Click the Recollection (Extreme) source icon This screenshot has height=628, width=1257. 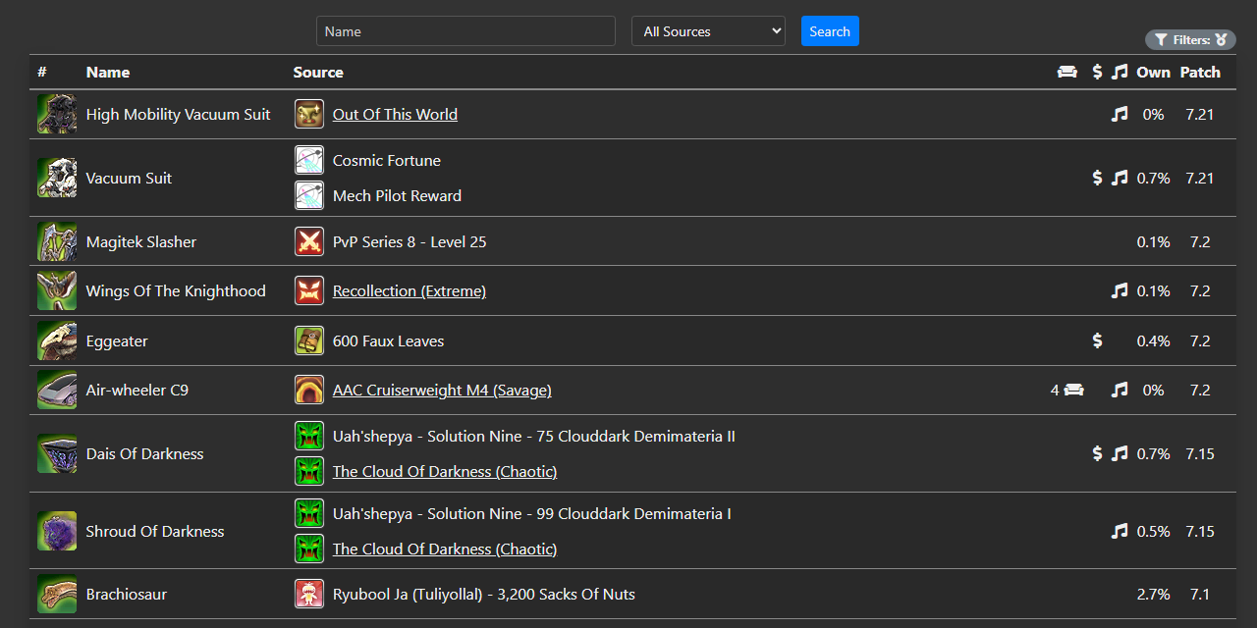pos(309,290)
